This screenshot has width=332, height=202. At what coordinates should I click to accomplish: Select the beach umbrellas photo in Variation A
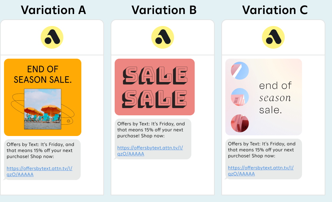pyautogui.click(x=43, y=109)
